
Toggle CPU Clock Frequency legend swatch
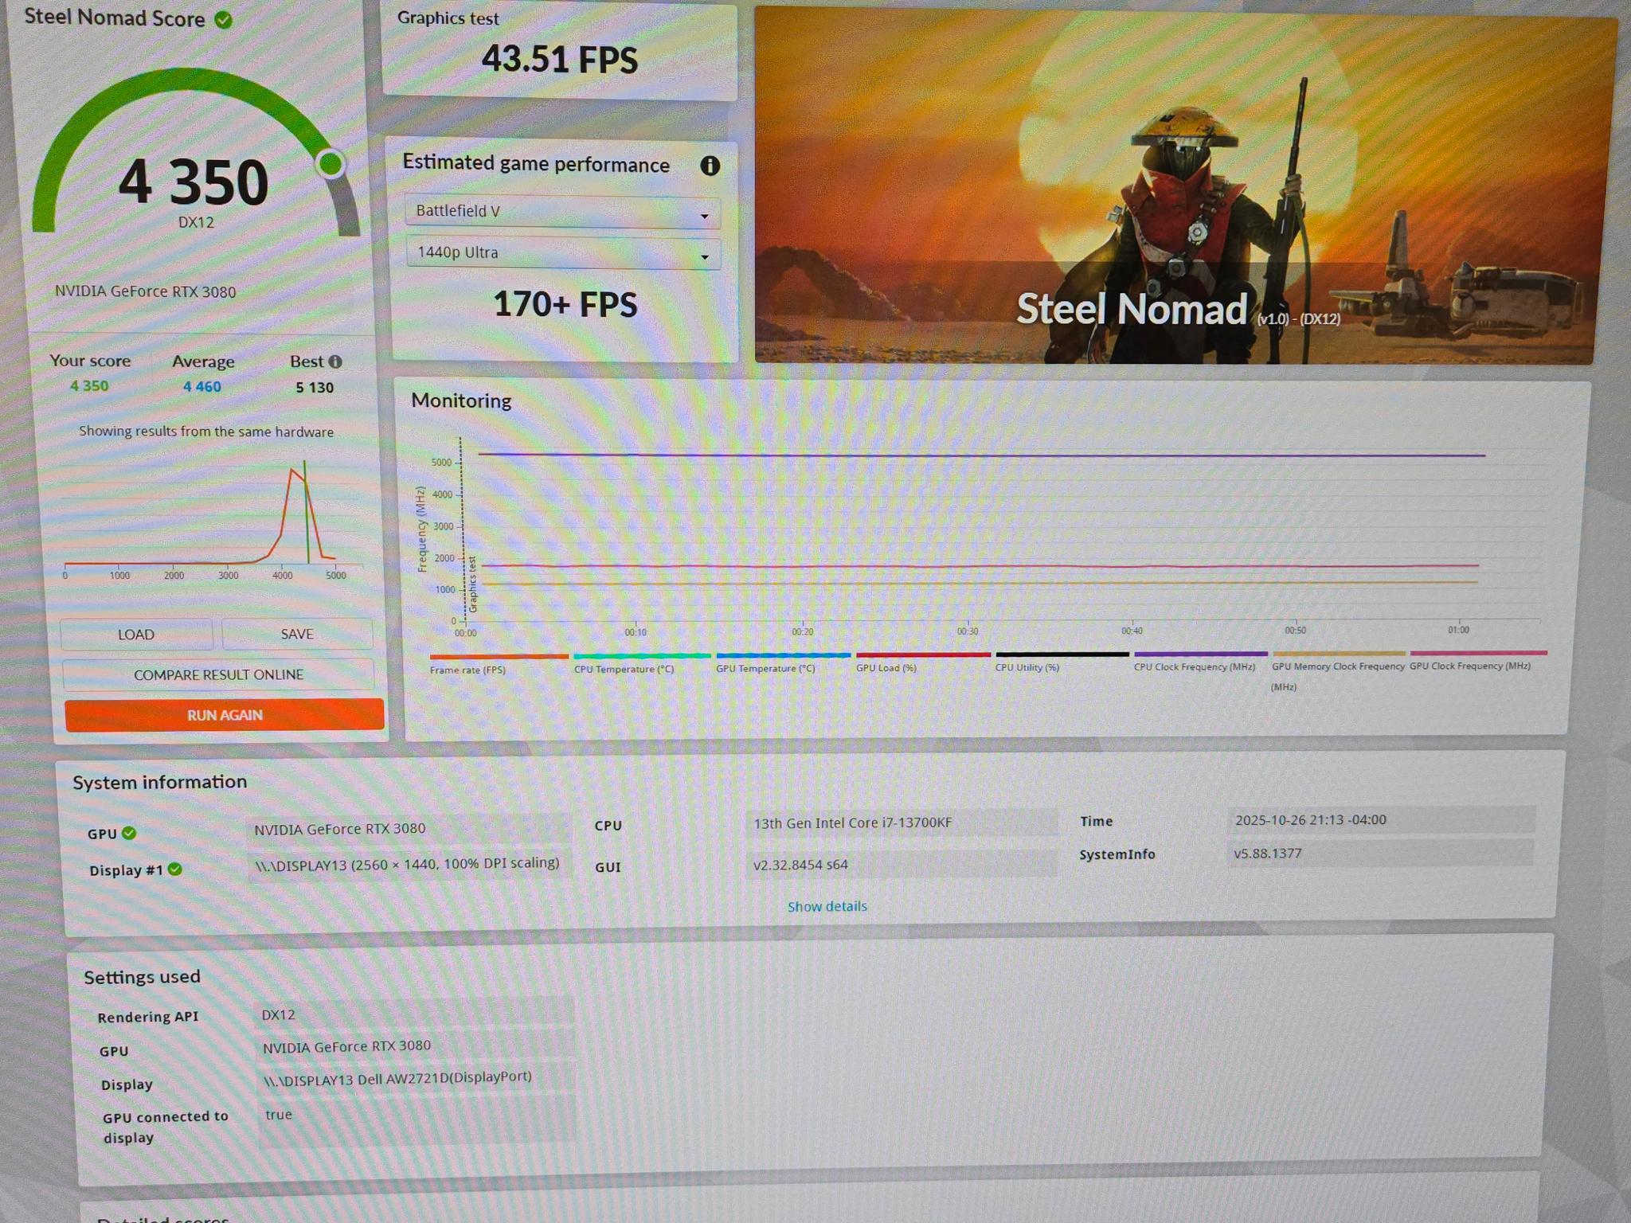point(1200,654)
